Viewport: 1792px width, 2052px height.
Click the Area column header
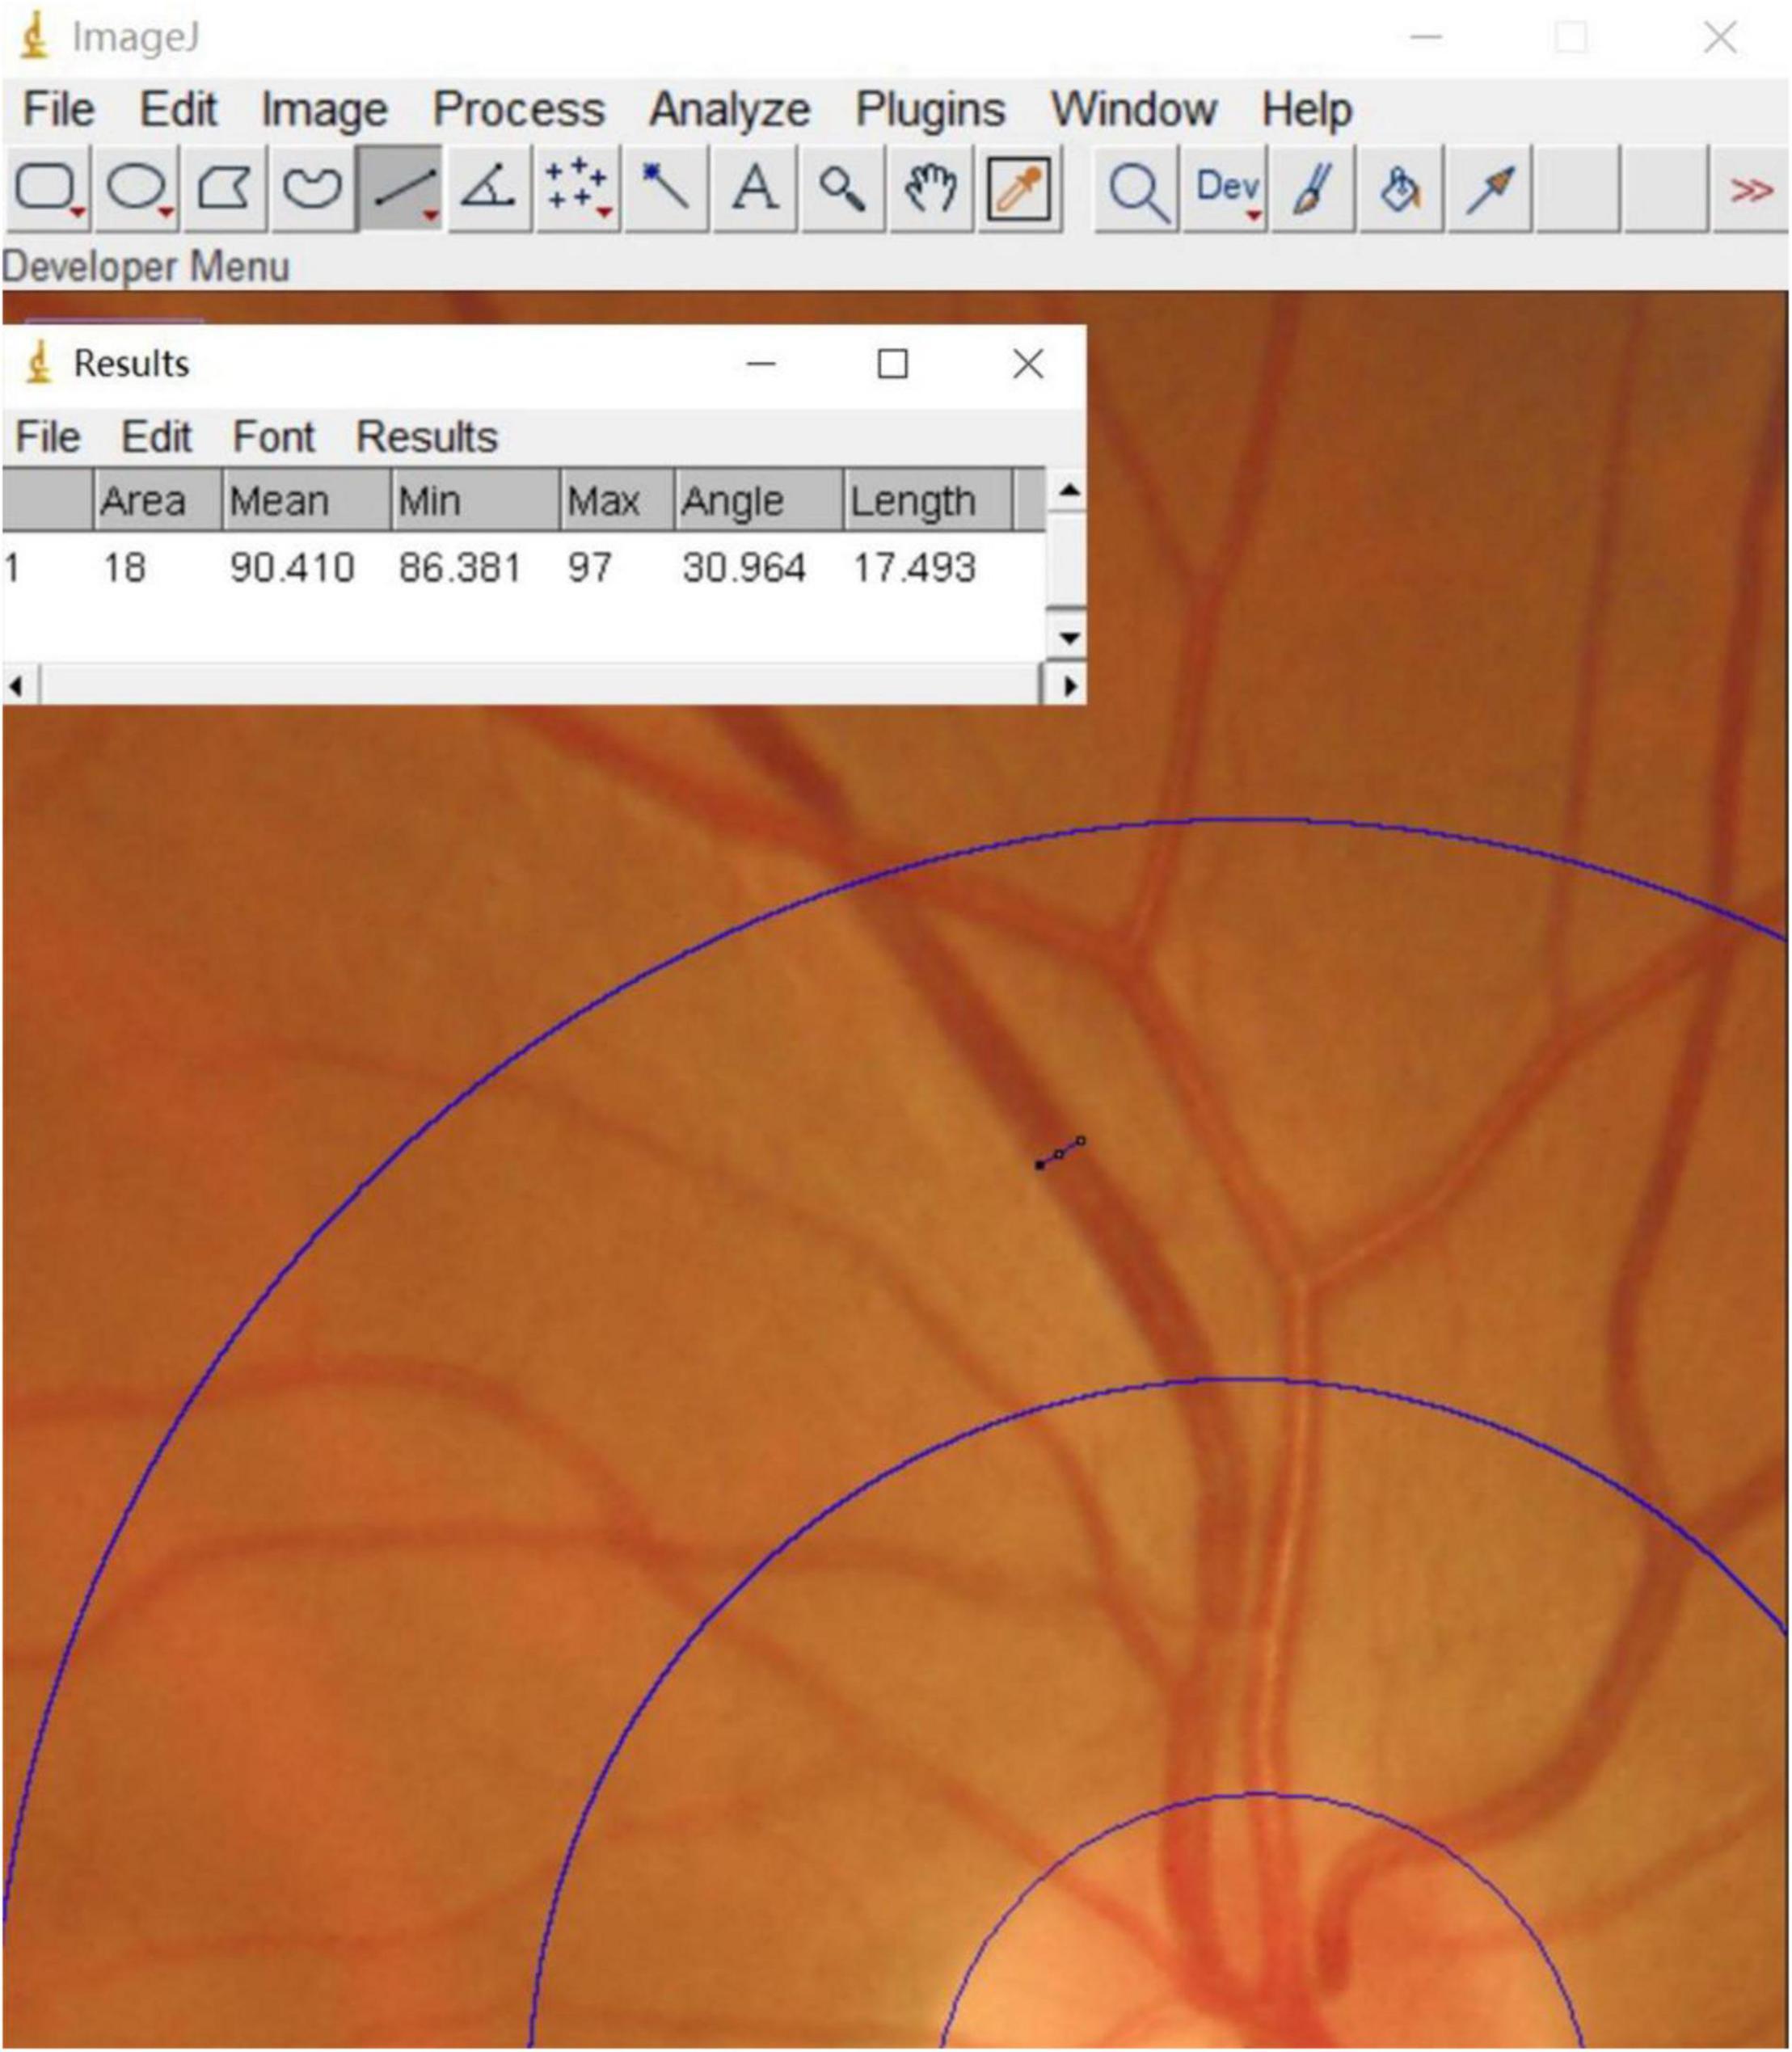[x=157, y=500]
